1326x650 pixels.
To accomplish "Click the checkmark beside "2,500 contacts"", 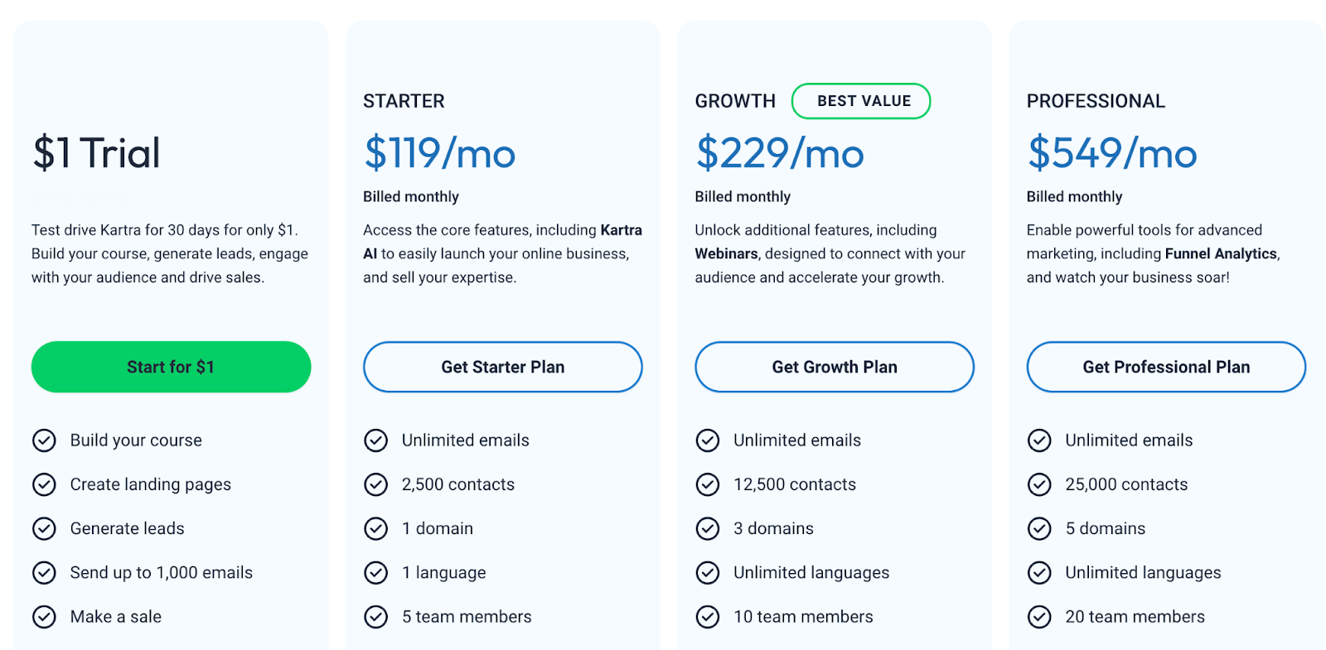I will point(376,484).
